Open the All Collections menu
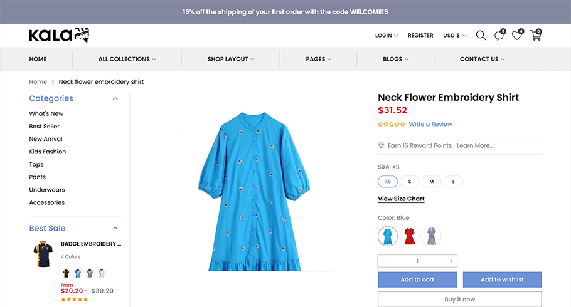Viewport: 571px width, 307px height. pos(127,59)
